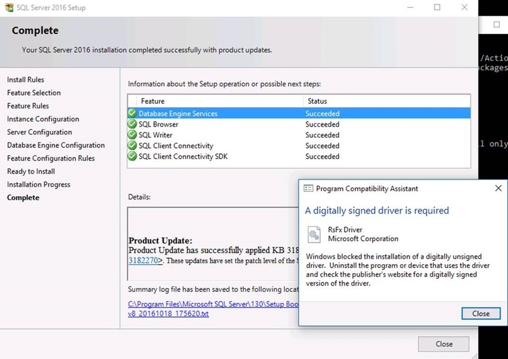The height and width of the screenshot is (359, 508).
Task: Sort by the Status column header
Action: (387, 101)
